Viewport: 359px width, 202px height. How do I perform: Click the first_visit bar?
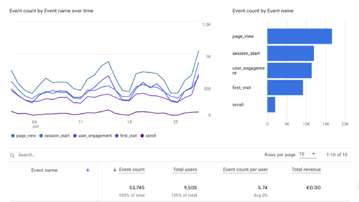(x=285, y=87)
